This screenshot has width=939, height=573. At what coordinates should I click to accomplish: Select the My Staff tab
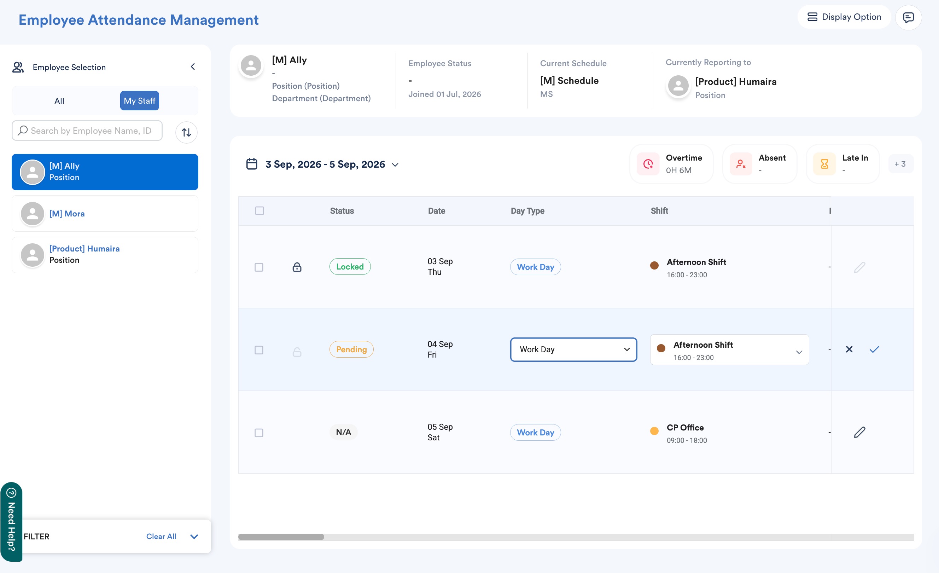[x=140, y=101]
